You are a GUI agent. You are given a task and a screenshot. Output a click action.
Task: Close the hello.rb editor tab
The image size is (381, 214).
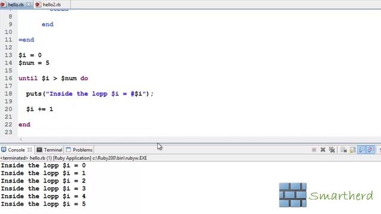(x=29, y=4)
